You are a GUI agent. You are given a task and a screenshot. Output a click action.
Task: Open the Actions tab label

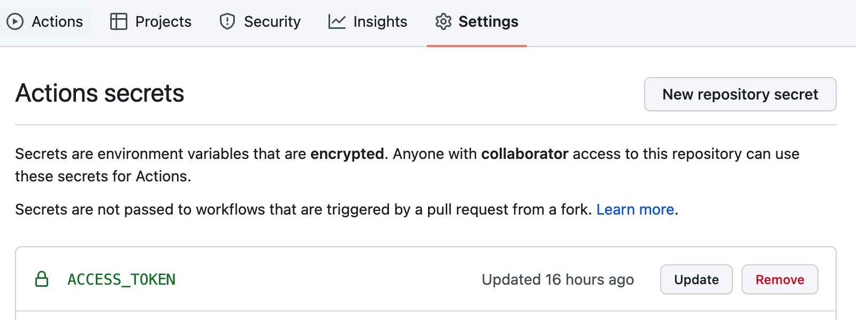(x=57, y=21)
